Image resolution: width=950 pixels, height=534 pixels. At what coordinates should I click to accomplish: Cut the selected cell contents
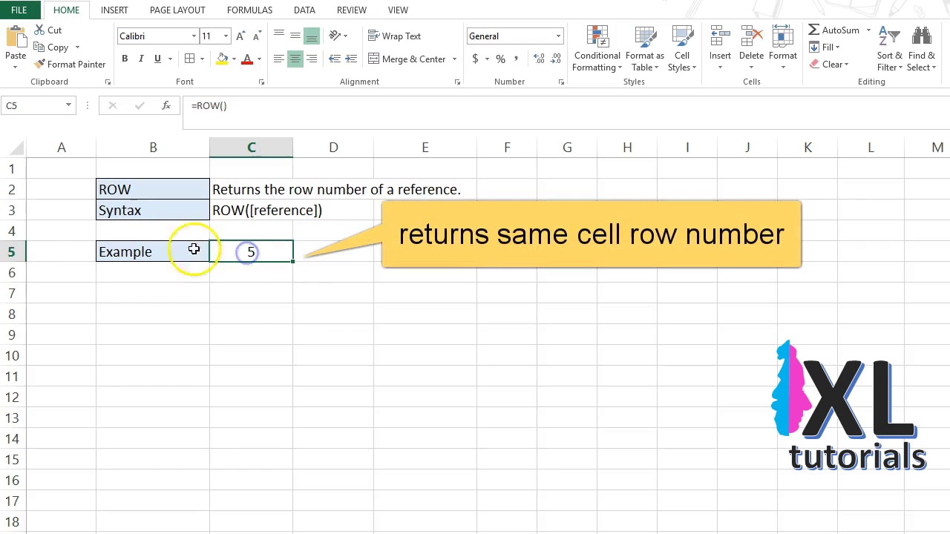47,30
